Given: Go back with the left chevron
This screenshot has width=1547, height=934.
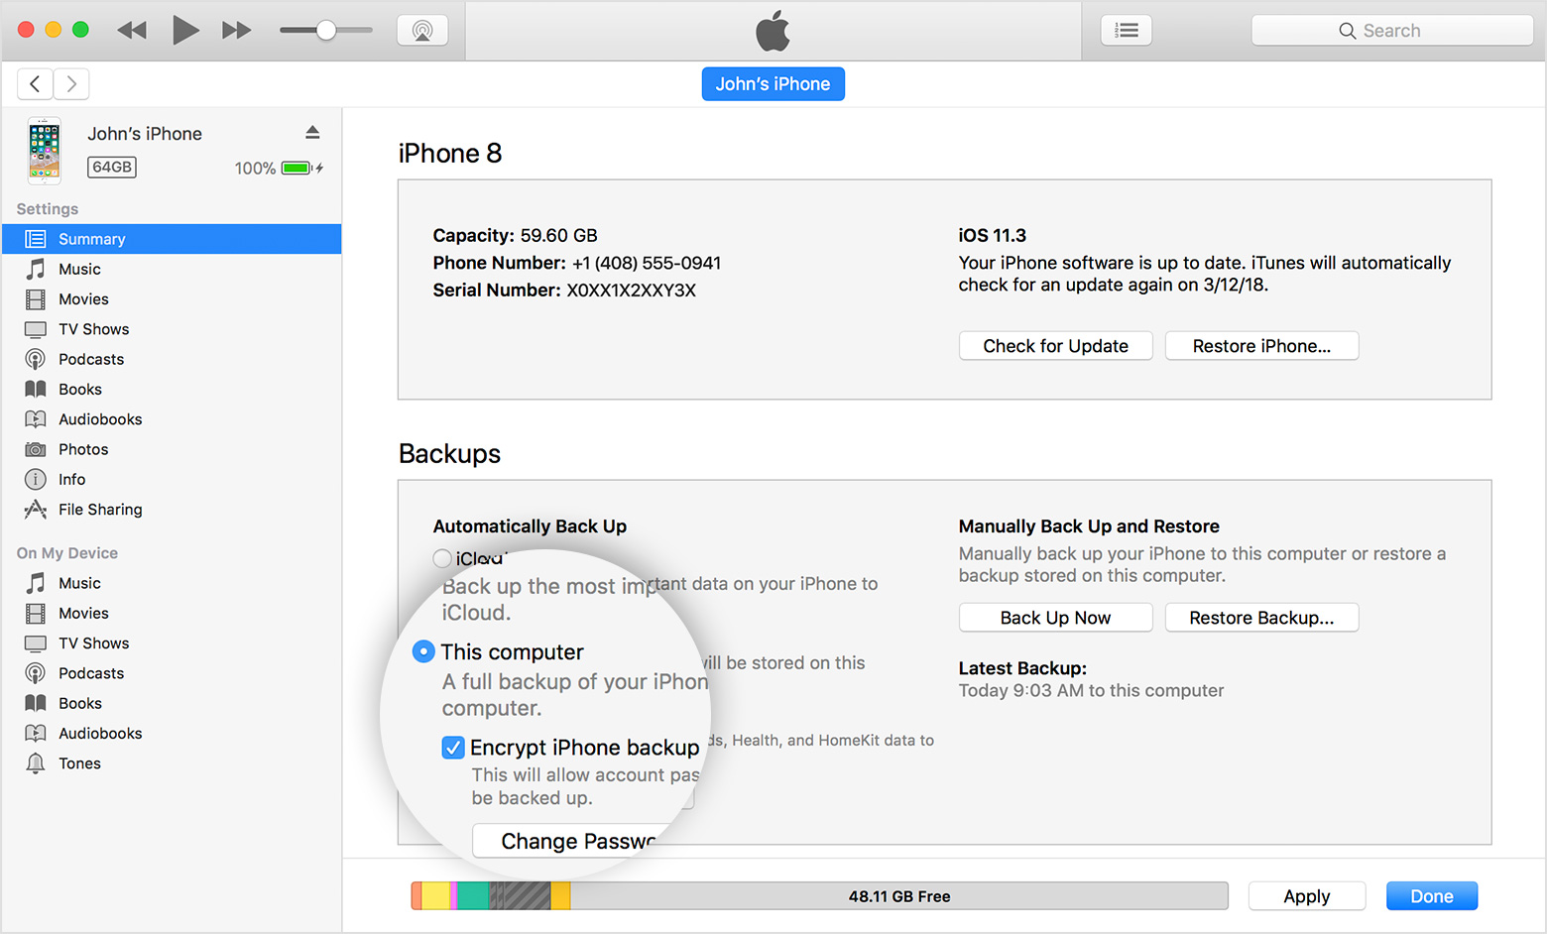Looking at the screenshot, I should (x=36, y=84).
